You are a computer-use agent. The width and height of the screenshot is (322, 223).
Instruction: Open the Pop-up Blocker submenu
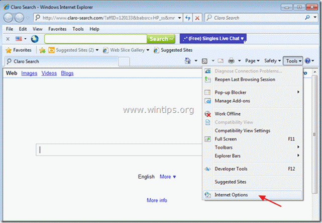(x=253, y=92)
